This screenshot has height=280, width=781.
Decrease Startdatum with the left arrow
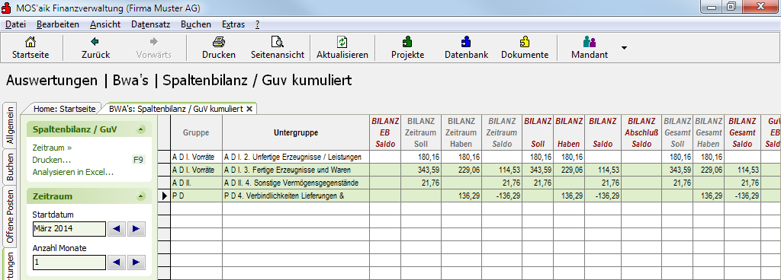pos(117,229)
